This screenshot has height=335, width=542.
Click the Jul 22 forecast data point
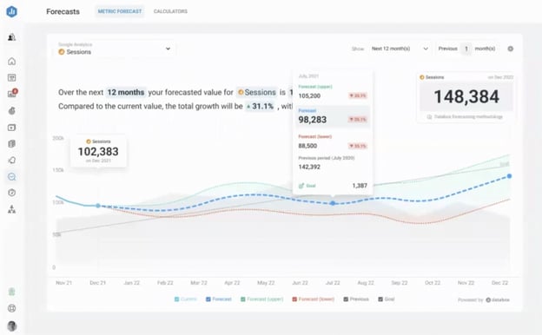tap(333, 203)
